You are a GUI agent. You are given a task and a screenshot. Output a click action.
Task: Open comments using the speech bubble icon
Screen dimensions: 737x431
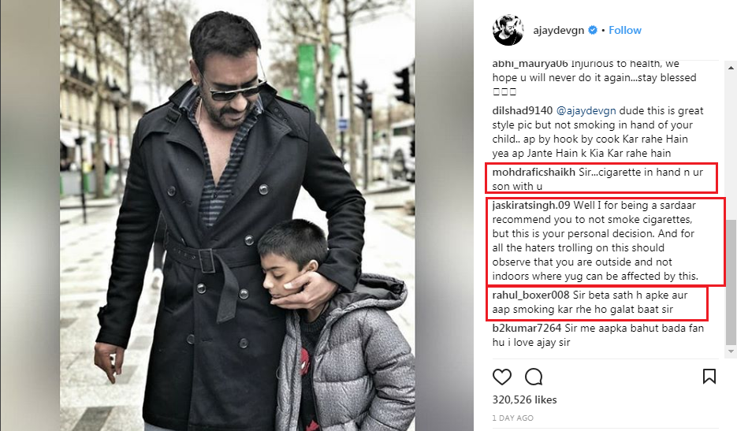pos(534,377)
